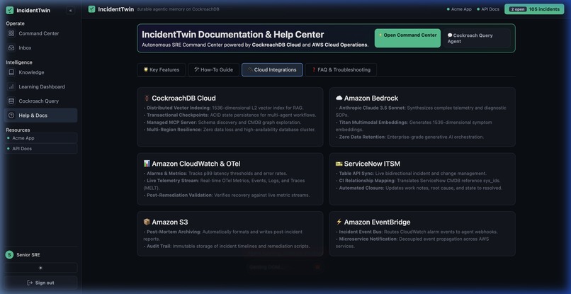571x294 pixels.
Task: Click the Help & Docs question-mark icon
Action: point(11,115)
